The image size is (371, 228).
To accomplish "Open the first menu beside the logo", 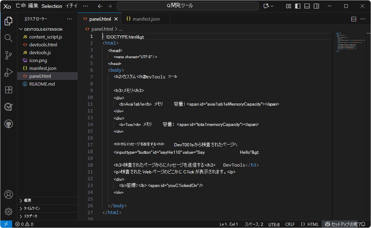I will pos(21,6).
